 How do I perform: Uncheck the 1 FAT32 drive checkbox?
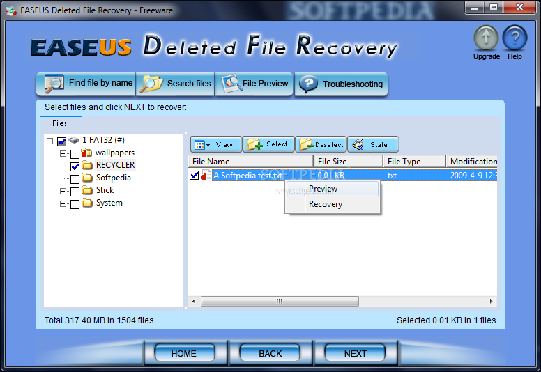(x=62, y=141)
